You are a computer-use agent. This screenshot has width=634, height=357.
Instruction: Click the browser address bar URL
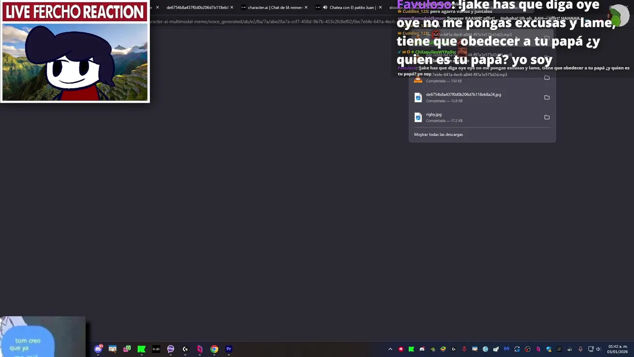(272, 21)
